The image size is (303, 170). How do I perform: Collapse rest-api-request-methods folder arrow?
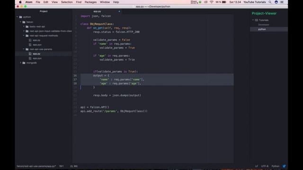click(24, 36)
